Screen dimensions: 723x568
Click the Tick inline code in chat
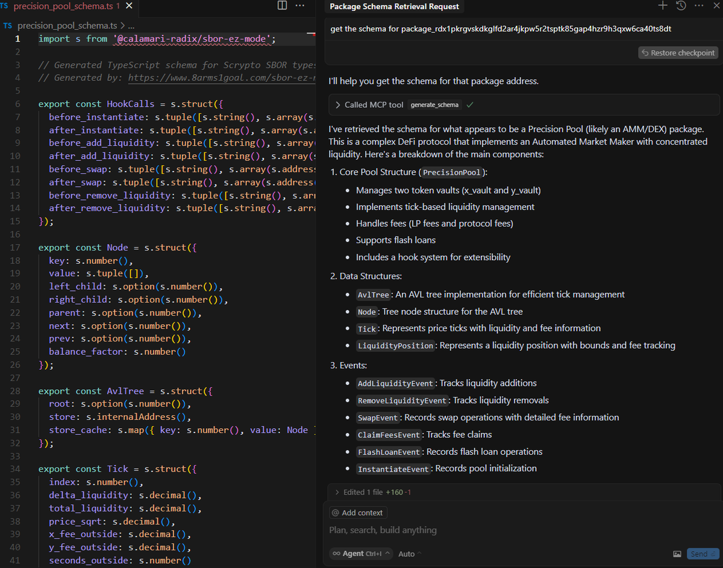tap(367, 329)
